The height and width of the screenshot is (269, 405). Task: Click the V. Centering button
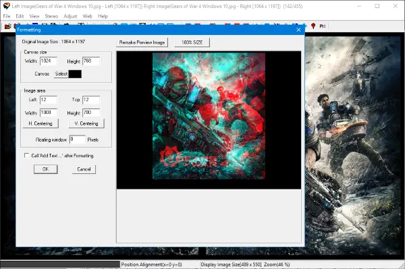[86, 123]
